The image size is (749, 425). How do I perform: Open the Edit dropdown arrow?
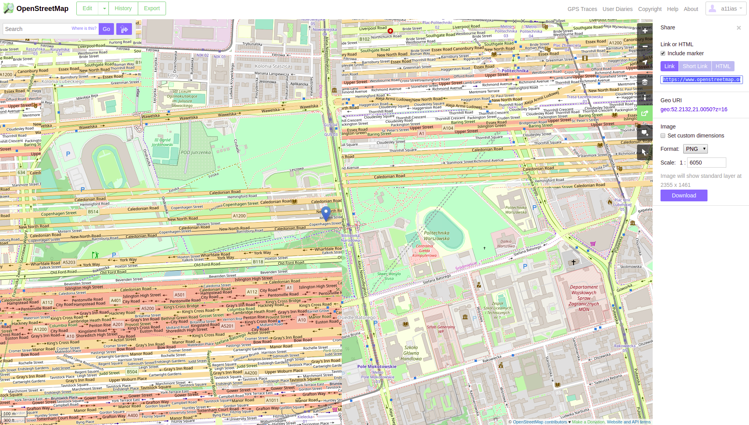[104, 8]
